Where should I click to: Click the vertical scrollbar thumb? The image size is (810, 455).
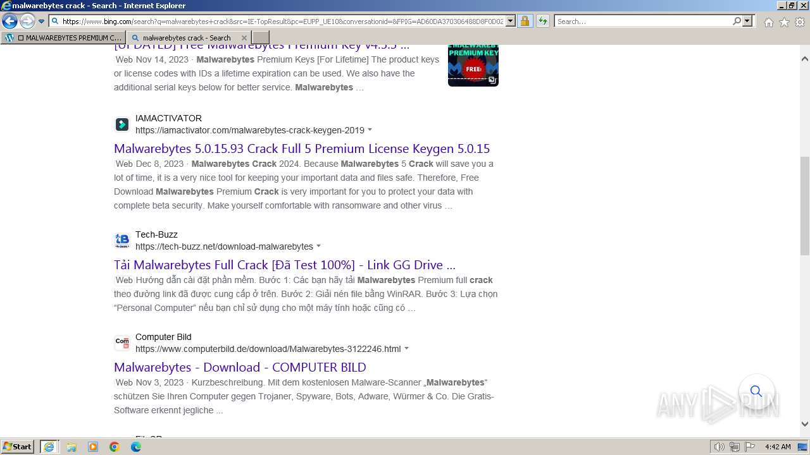(x=805, y=205)
